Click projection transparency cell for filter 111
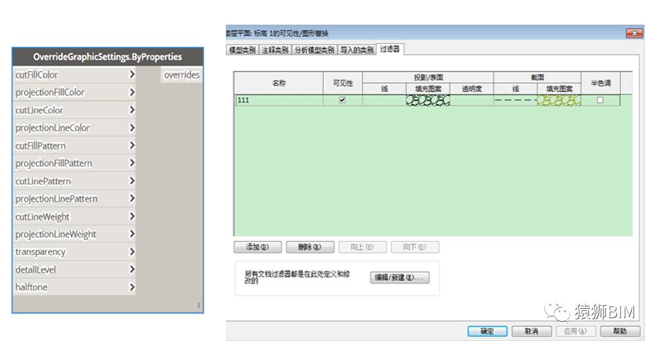 click(472, 100)
